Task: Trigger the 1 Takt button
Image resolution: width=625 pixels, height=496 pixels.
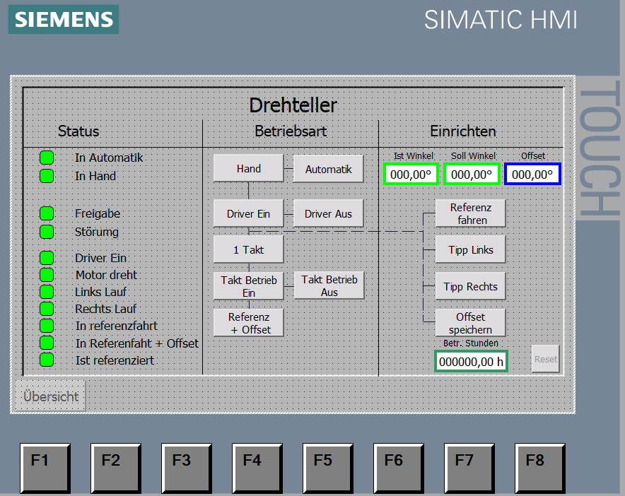Action: 248,249
